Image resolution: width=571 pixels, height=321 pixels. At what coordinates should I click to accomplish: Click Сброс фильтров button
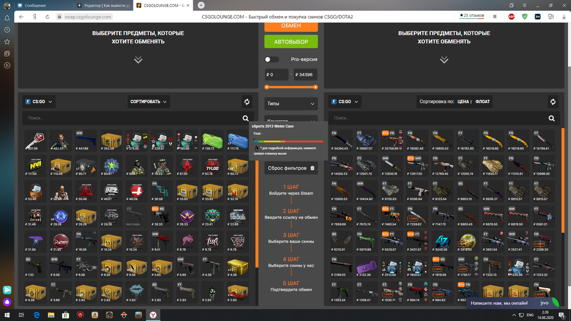coord(291,168)
